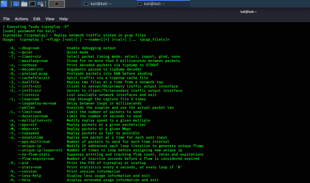Viewport: 310px width, 183px height.
Task: Click the kali@kali window title text
Action: click(x=248, y=12)
